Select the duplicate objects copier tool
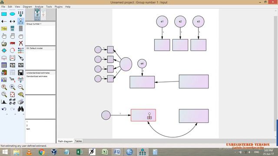The image size is (278, 156). coord(4,43)
